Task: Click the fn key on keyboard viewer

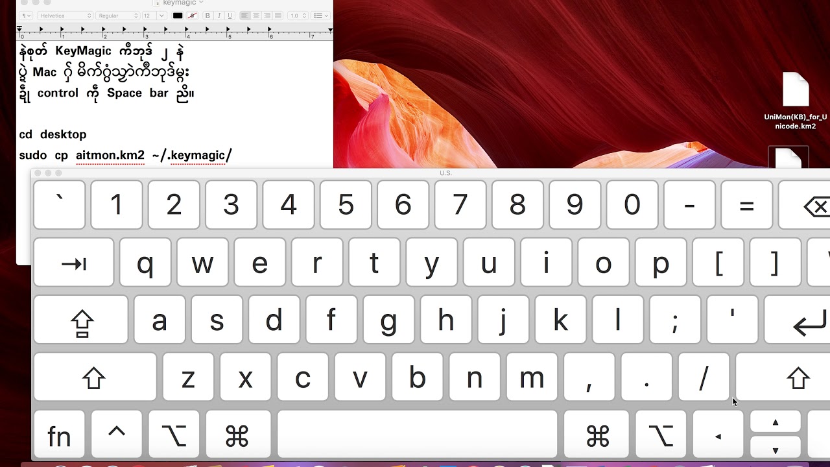Action: click(59, 435)
